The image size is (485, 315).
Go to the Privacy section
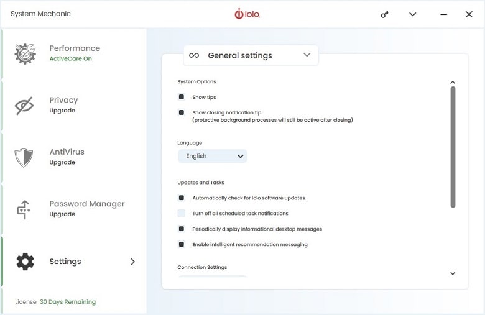[x=63, y=100]
